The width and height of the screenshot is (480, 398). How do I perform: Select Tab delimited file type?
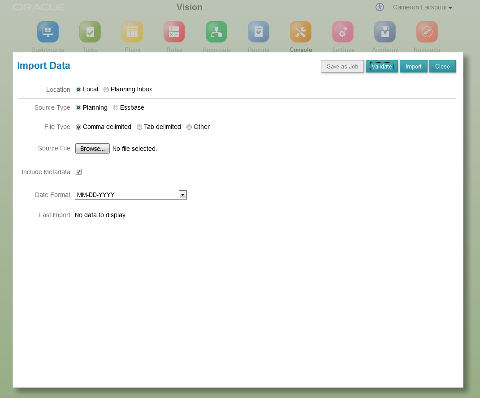coord(139,127)
